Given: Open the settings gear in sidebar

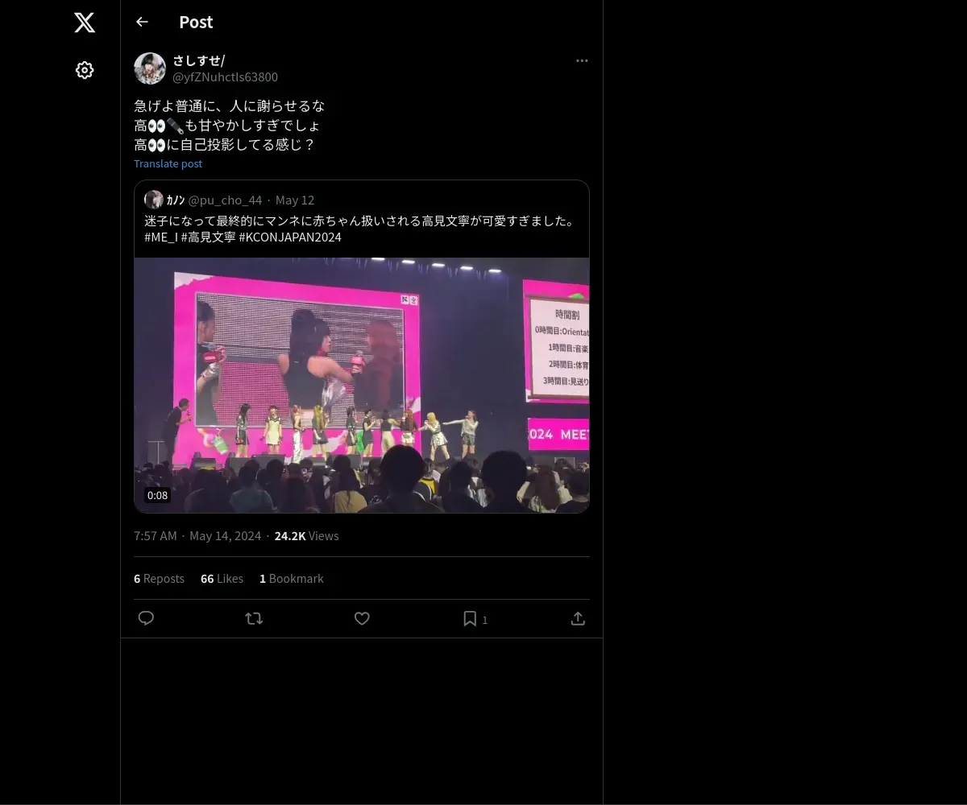Looking at the screenshot, I should pos(85,70).
